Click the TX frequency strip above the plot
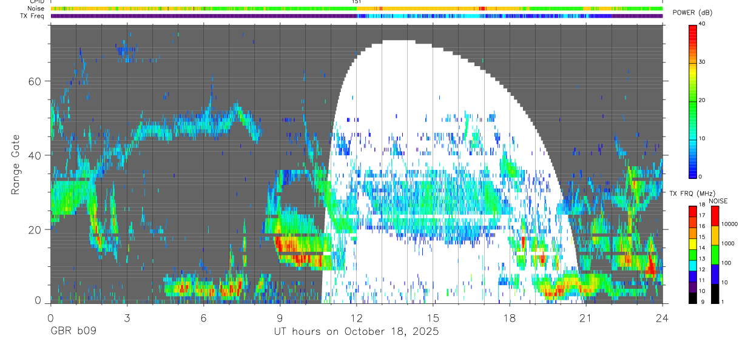745x344 pixels. (x=357, y=16)
